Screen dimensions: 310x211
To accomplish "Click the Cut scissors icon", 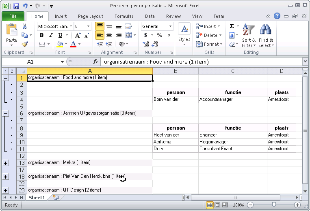I will [x=25, y=26].
